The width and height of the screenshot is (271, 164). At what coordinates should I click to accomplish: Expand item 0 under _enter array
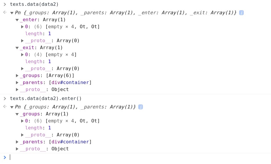tap(22, 27)
